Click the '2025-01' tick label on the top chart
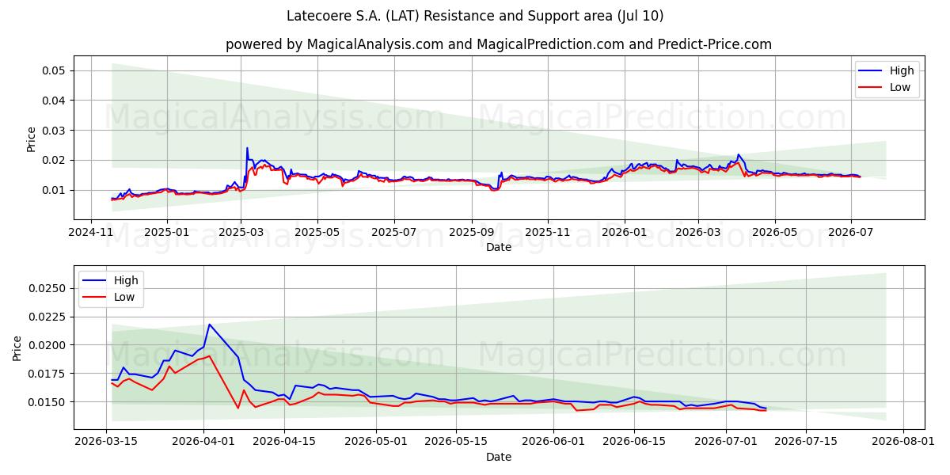Screen dimensions: 950x475 [x=166, y=233]
